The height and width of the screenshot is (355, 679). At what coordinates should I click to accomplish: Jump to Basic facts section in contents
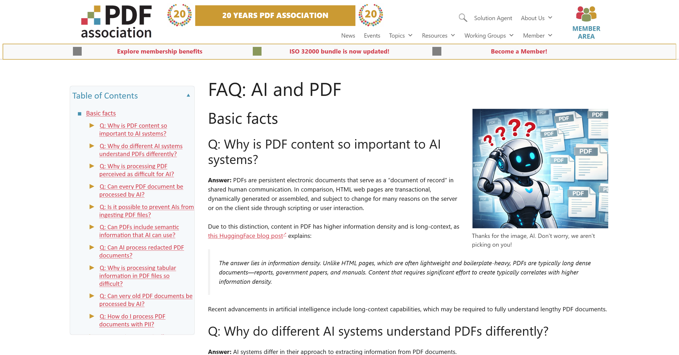(101, 113)
